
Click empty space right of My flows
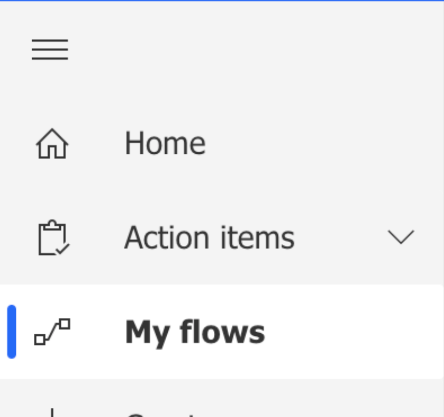coord(351,332)
